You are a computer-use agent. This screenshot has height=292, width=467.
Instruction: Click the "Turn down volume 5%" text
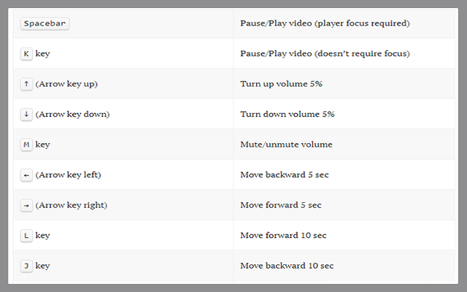click(x=287, y=115)
